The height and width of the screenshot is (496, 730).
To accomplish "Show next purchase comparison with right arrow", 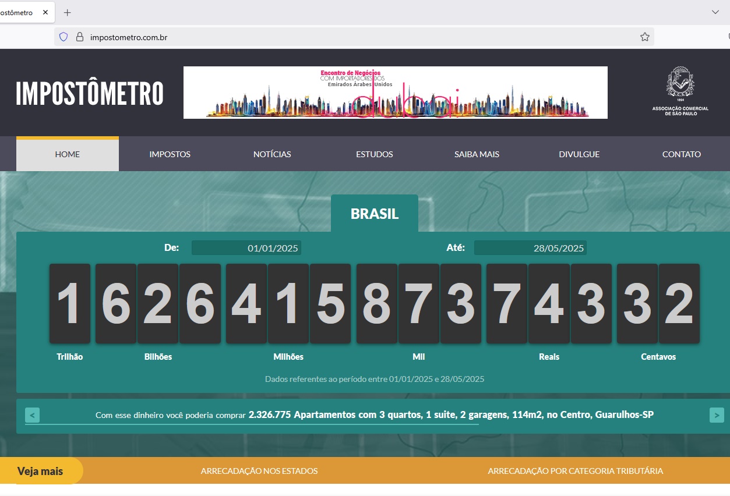I will 717,416.
